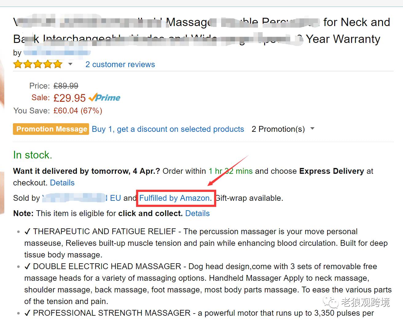Click the In stock status text

click(33, 155)
